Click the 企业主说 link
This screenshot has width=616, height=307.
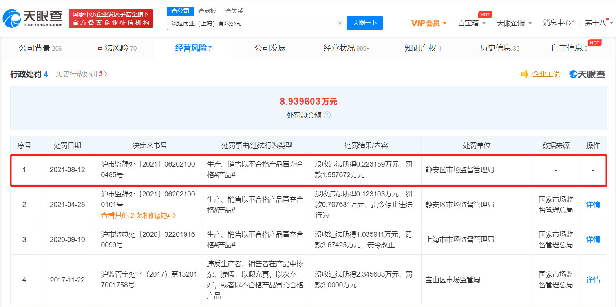[546, 74]
